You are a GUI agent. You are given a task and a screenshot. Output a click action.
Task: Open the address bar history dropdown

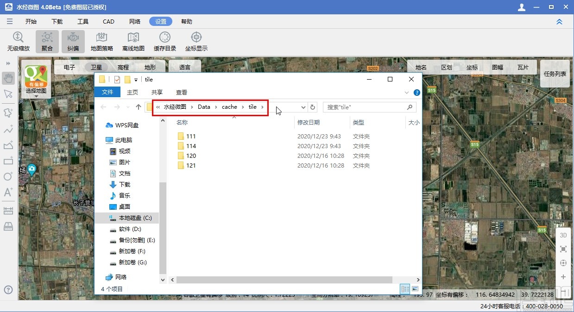point(303,107)
